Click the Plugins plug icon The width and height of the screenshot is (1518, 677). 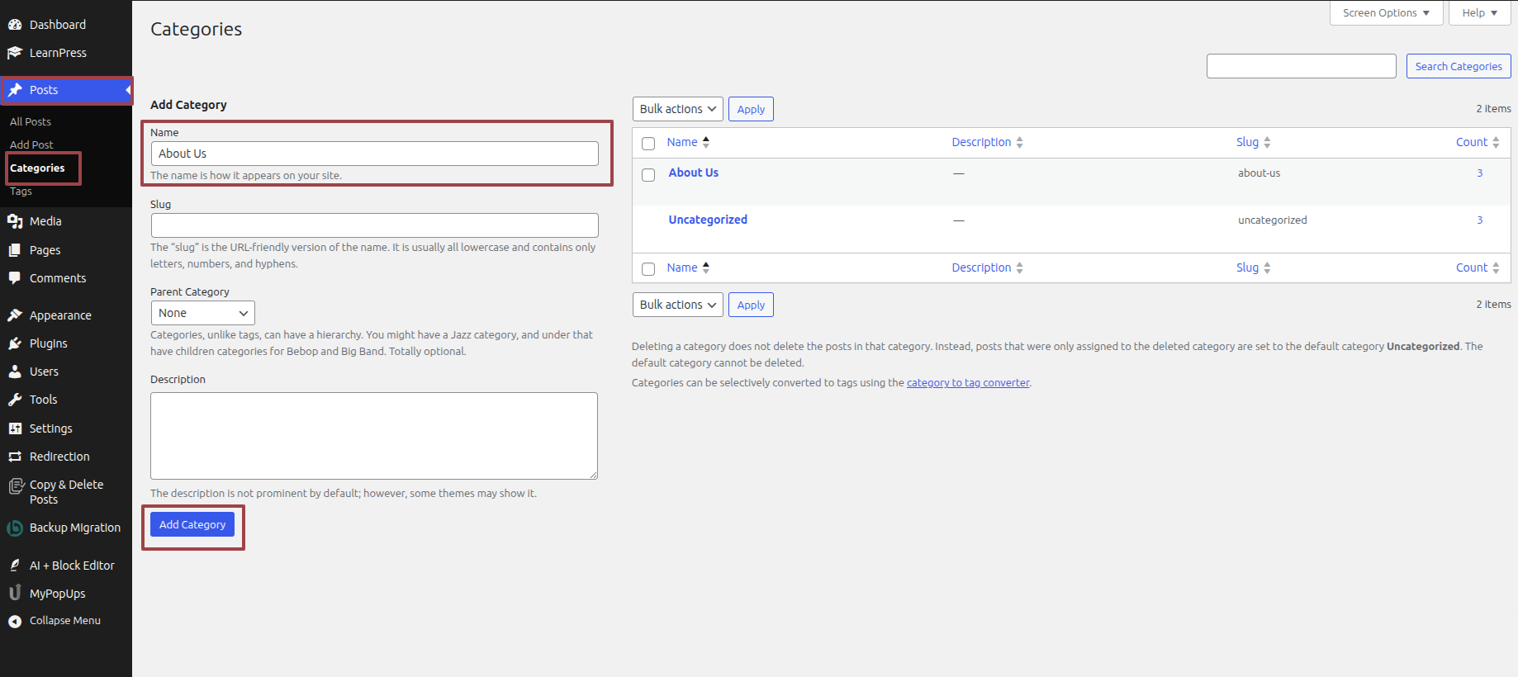point(15,343)
